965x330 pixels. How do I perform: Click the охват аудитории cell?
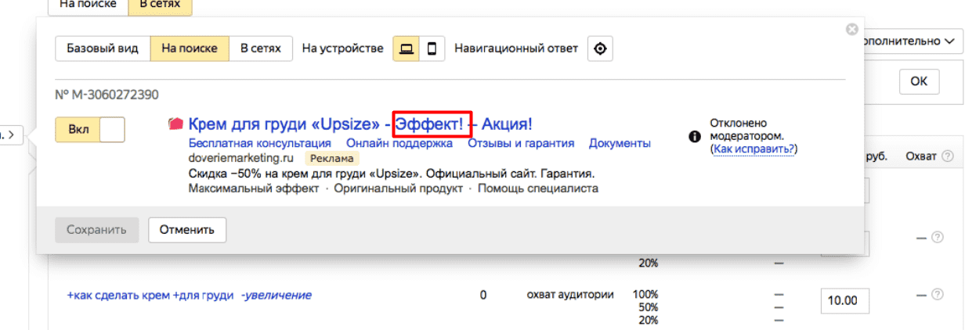569,295
